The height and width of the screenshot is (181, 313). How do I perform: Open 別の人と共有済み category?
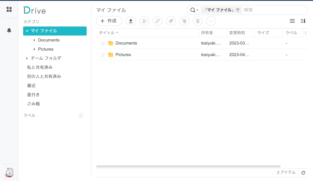click(44, 76)
